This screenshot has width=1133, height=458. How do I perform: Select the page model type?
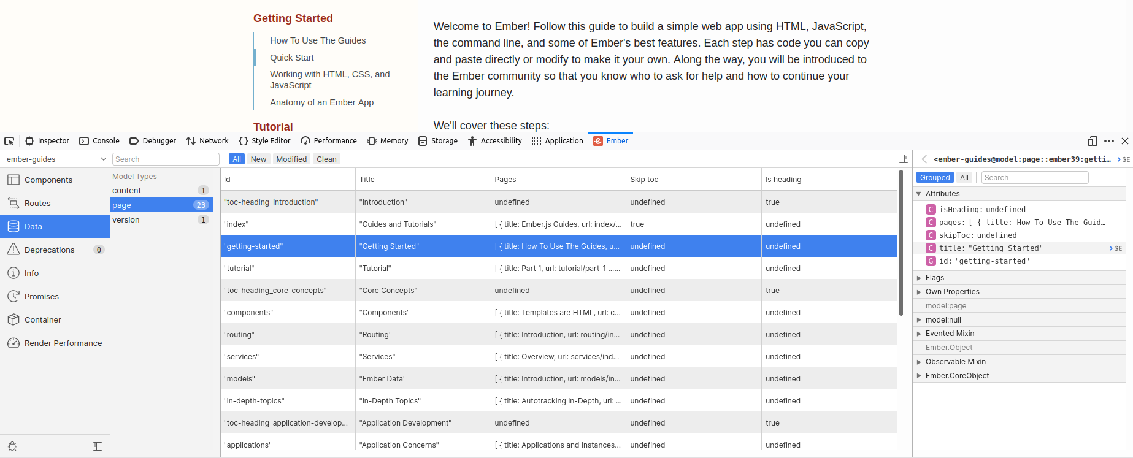pos(161,205)
